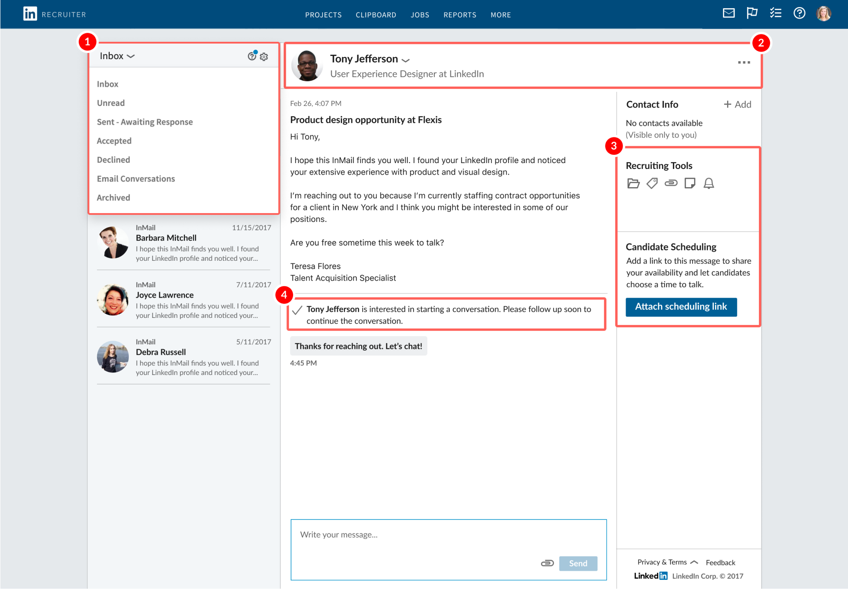
Task: Select the Inbox filter option
Action: [x=108, y=84]
